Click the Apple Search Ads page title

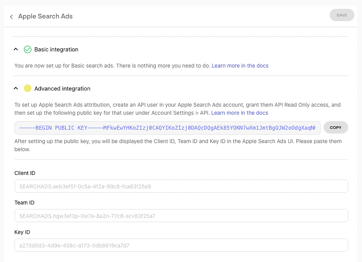(x=45, y=16)
